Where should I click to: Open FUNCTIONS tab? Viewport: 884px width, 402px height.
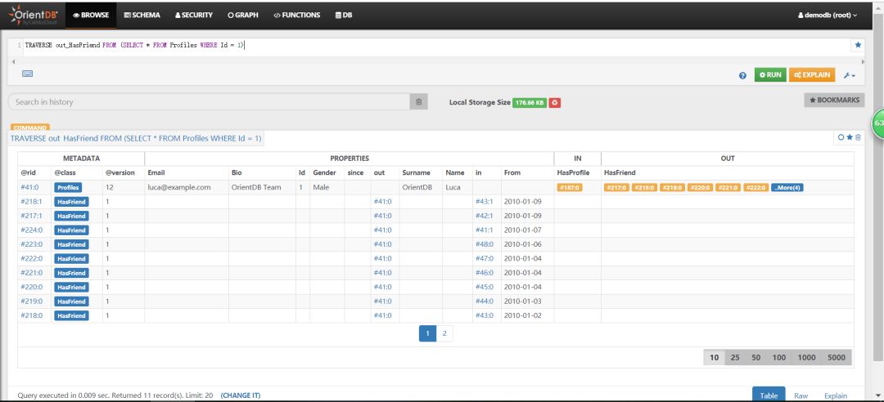point(296,16)
